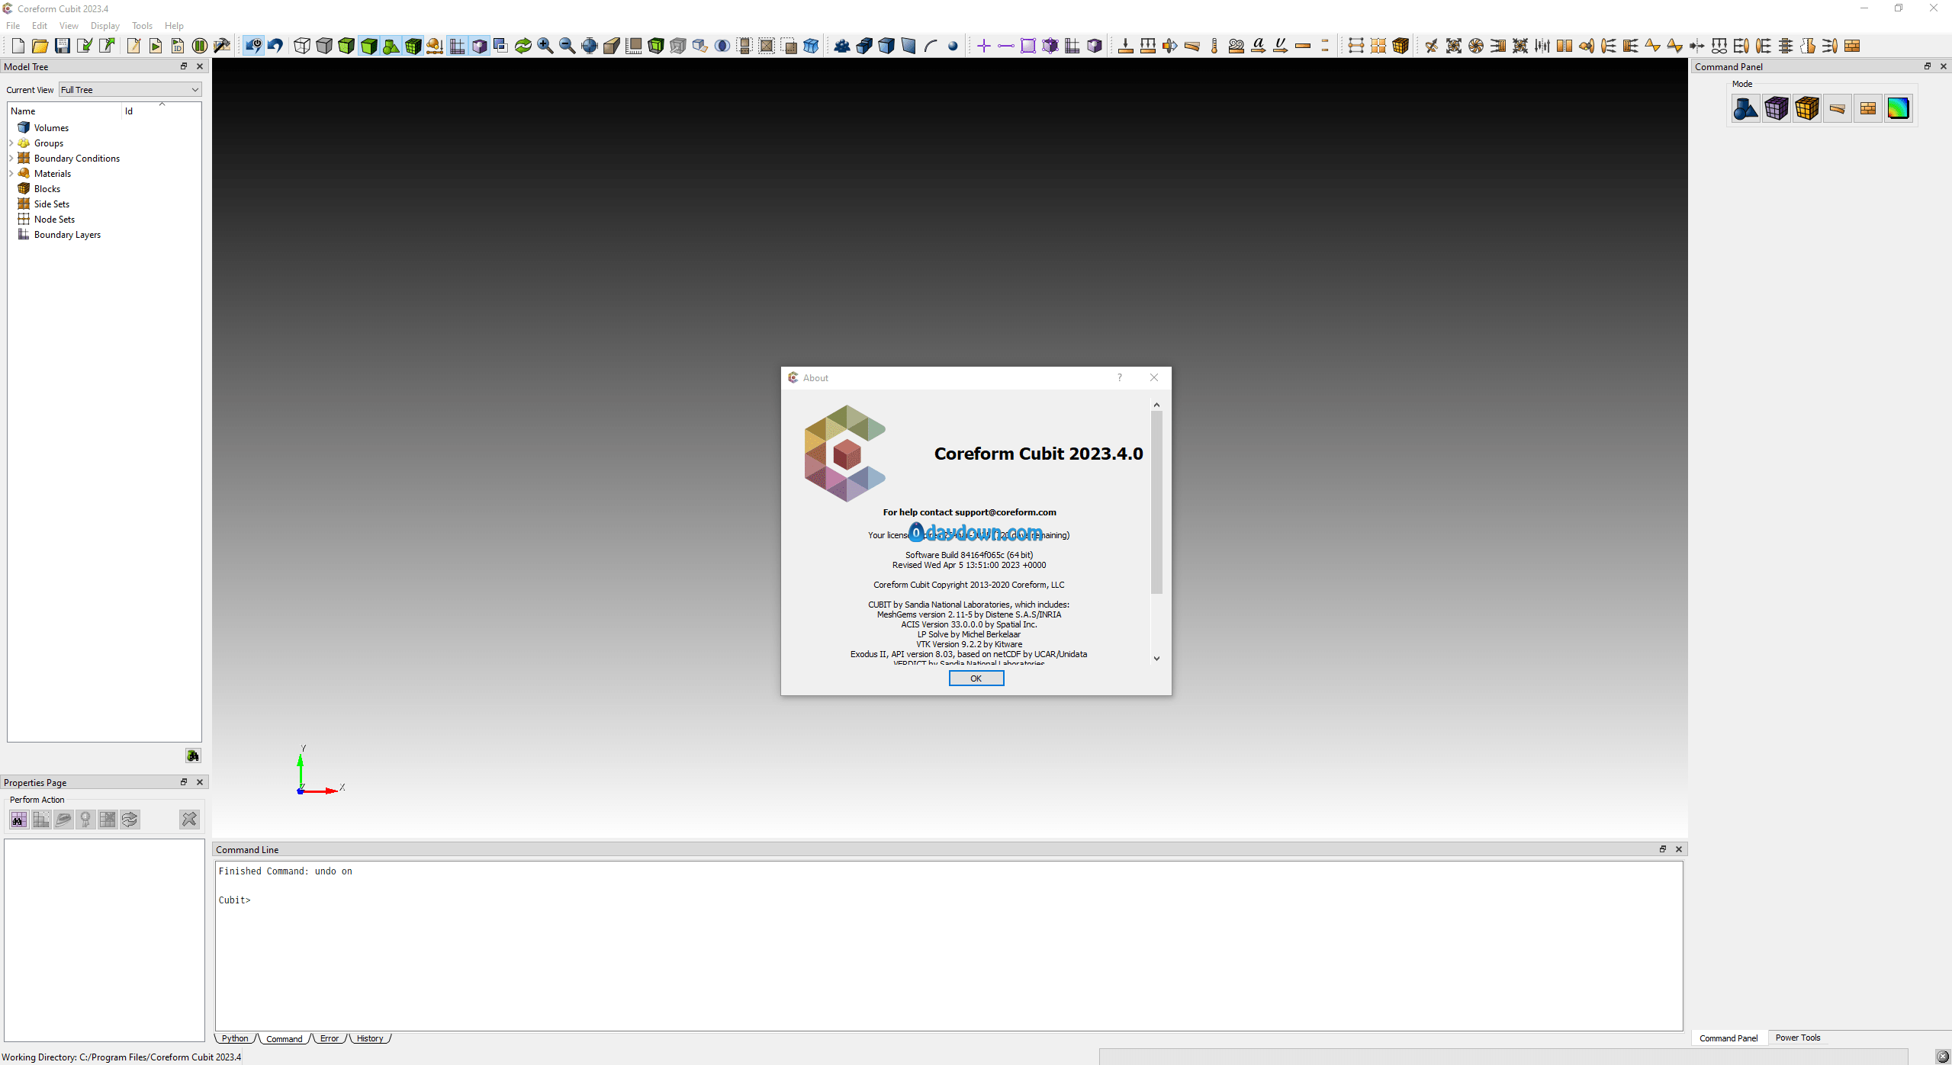The width and height of the screenshot is (1952, 1065).
Task: Toggle geometry visibility cone-sphere icon
Action: pyautogui.click(x=391, y=46)
